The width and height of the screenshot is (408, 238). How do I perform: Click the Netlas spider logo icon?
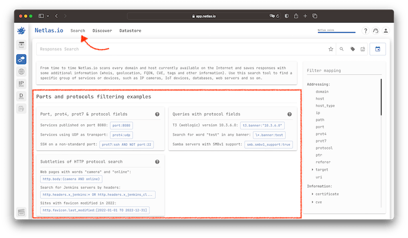(x=21, y=31)
